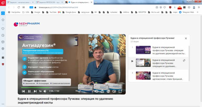202x107 pixels.
Task: Expand hidden bookmarks with double chevron
Action: [197, 12]
